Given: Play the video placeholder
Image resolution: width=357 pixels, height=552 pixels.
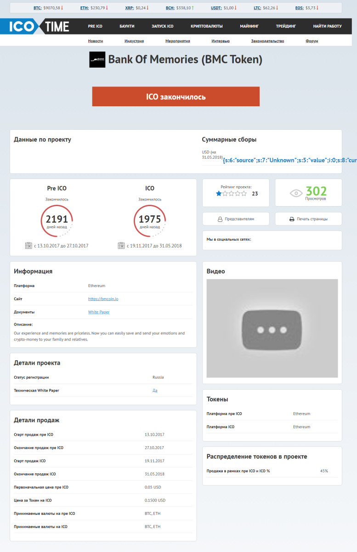Looking at the screenshot, I should point(272,328).
